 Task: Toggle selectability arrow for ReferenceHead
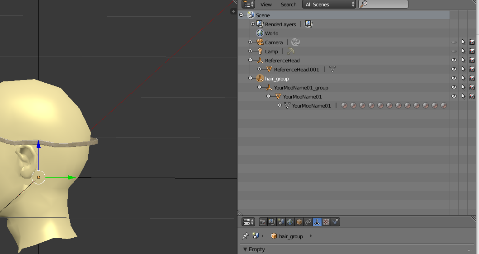pos(463,60)
